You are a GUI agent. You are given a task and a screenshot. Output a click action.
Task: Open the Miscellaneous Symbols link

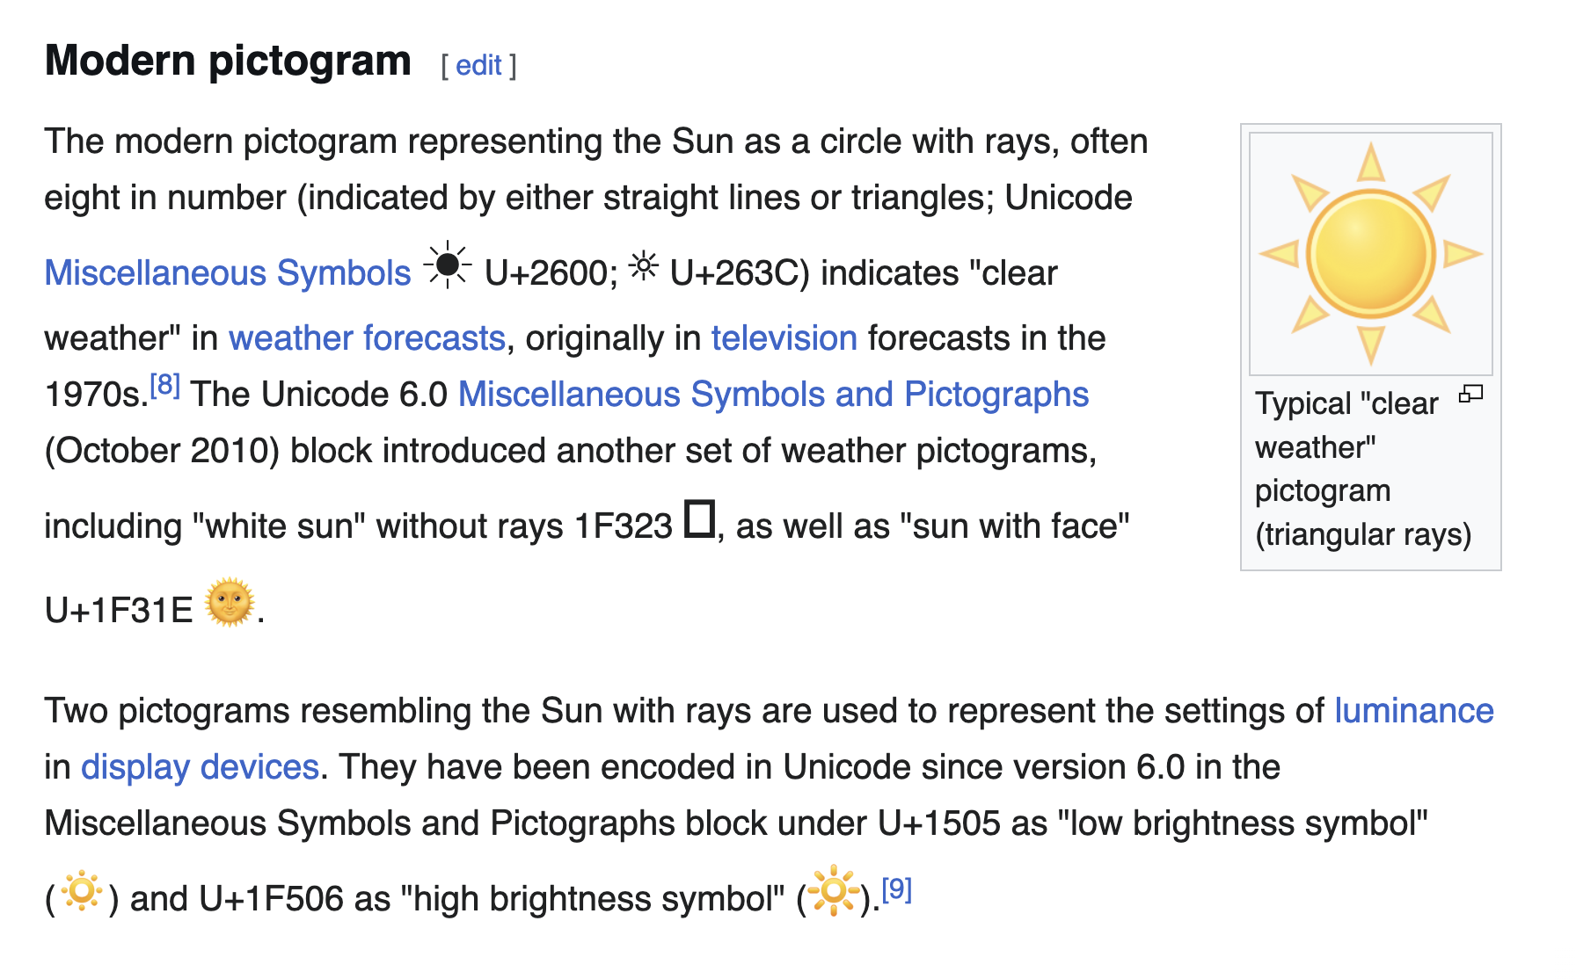click(228, 273)
